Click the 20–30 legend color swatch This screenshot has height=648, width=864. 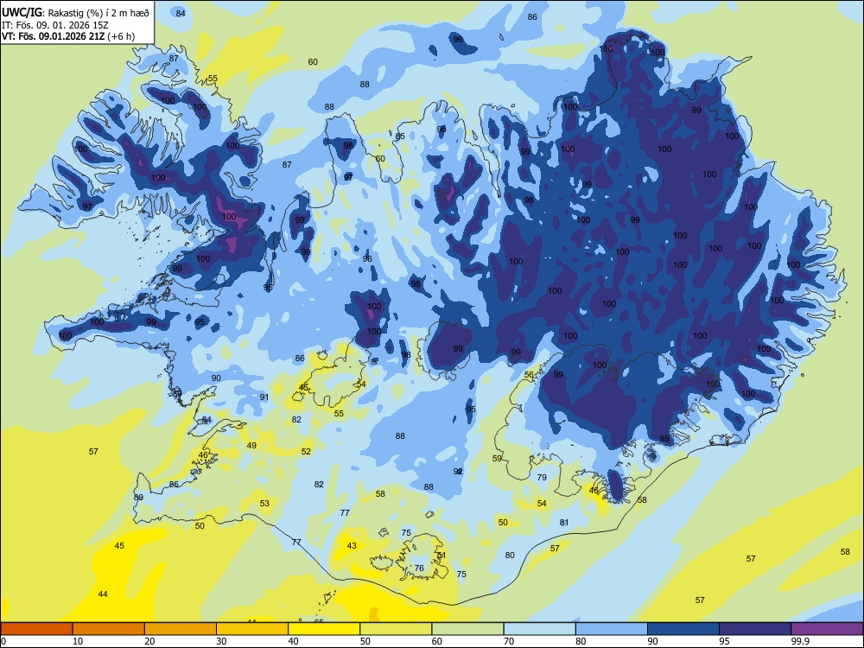click(181, 629)
